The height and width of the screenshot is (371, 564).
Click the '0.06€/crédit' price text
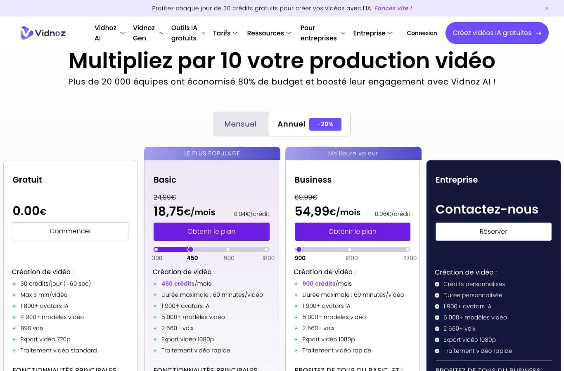pyautogui.click(x=393, y=214)
